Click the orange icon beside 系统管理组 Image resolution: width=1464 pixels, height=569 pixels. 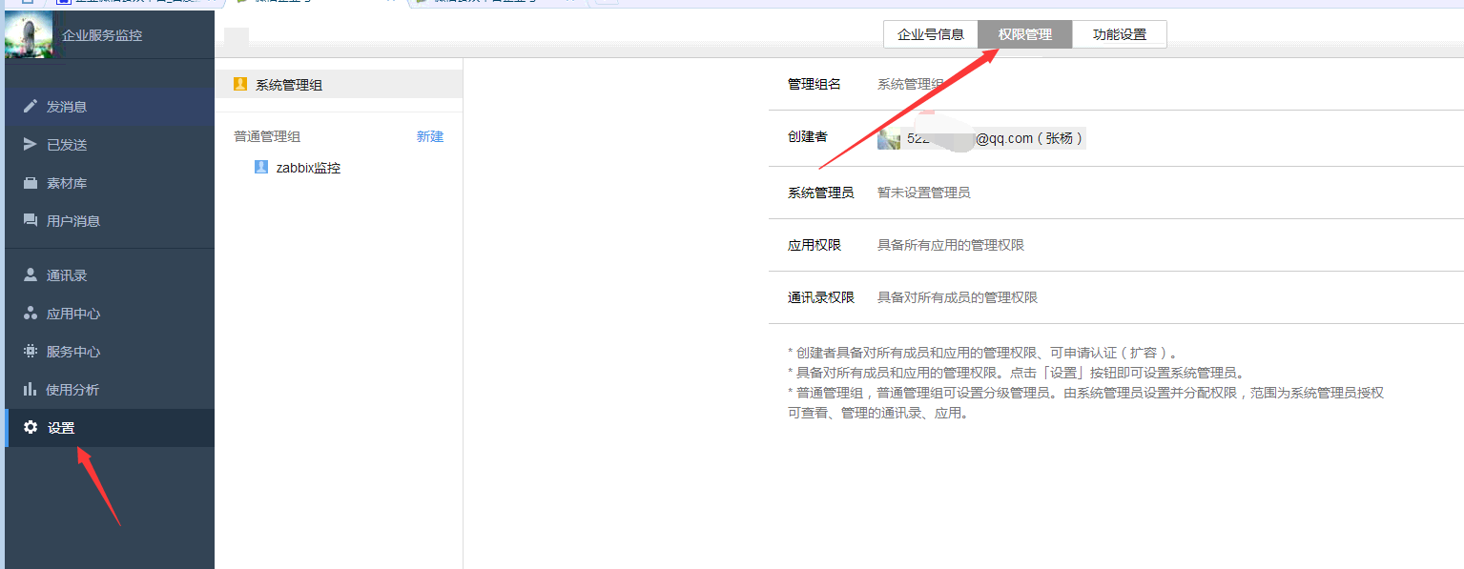coord(240,85)
